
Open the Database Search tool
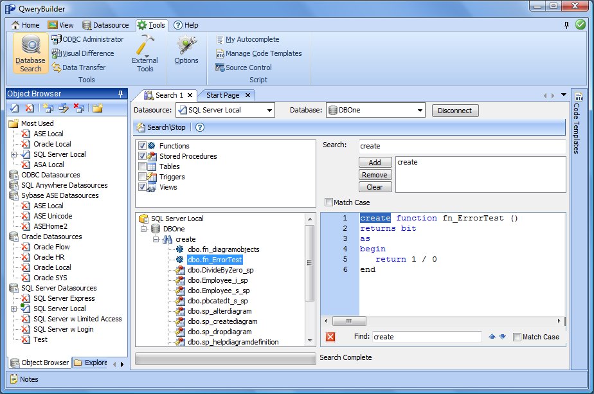30,53
